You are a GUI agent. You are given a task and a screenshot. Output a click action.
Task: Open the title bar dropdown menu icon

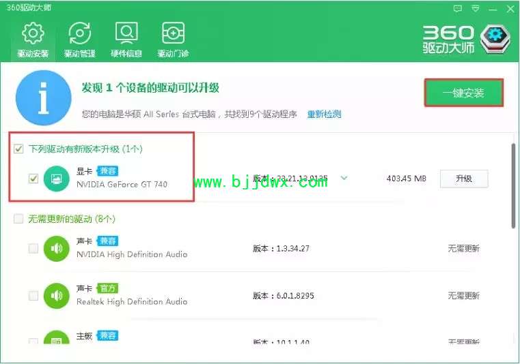475,9
